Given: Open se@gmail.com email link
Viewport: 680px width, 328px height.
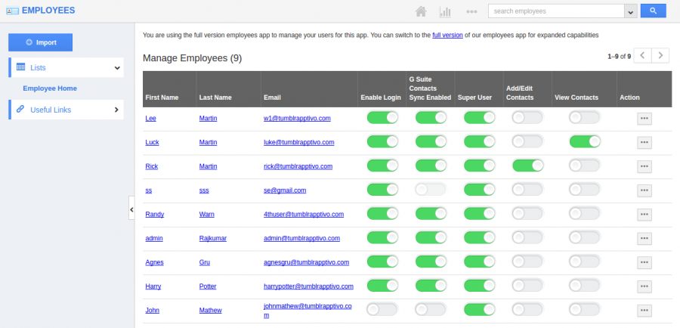Looking at the screenshot, I should pyautogui.click(x=285, y=190).
